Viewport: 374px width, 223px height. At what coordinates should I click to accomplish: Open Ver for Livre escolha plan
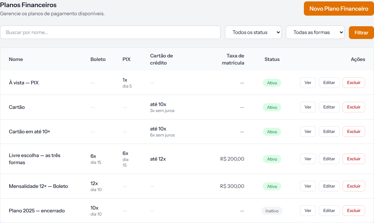[308, 159]
